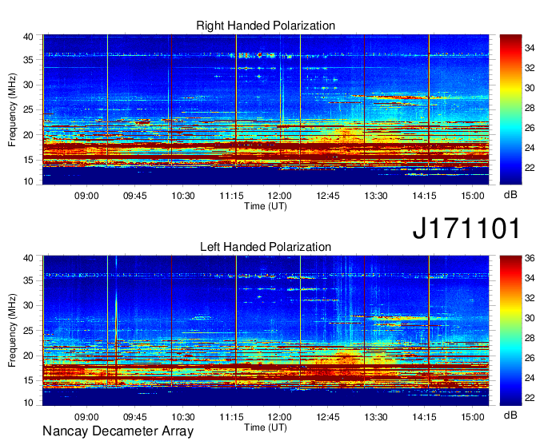Click the "Right Handed Polarization" plot title
The image size is (544, 441).
(x=266, y=26)
